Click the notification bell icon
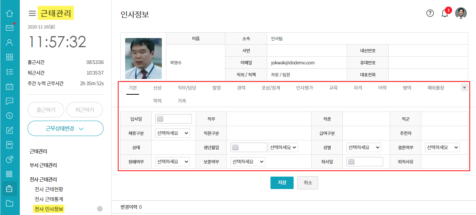The image size is (476, 215). 445,14
